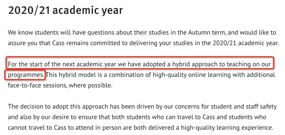The height and width of the screenshot is (135, 285).
Task: Click the word "teaching" in the red-boxed sentence
Action: [233, 64]
